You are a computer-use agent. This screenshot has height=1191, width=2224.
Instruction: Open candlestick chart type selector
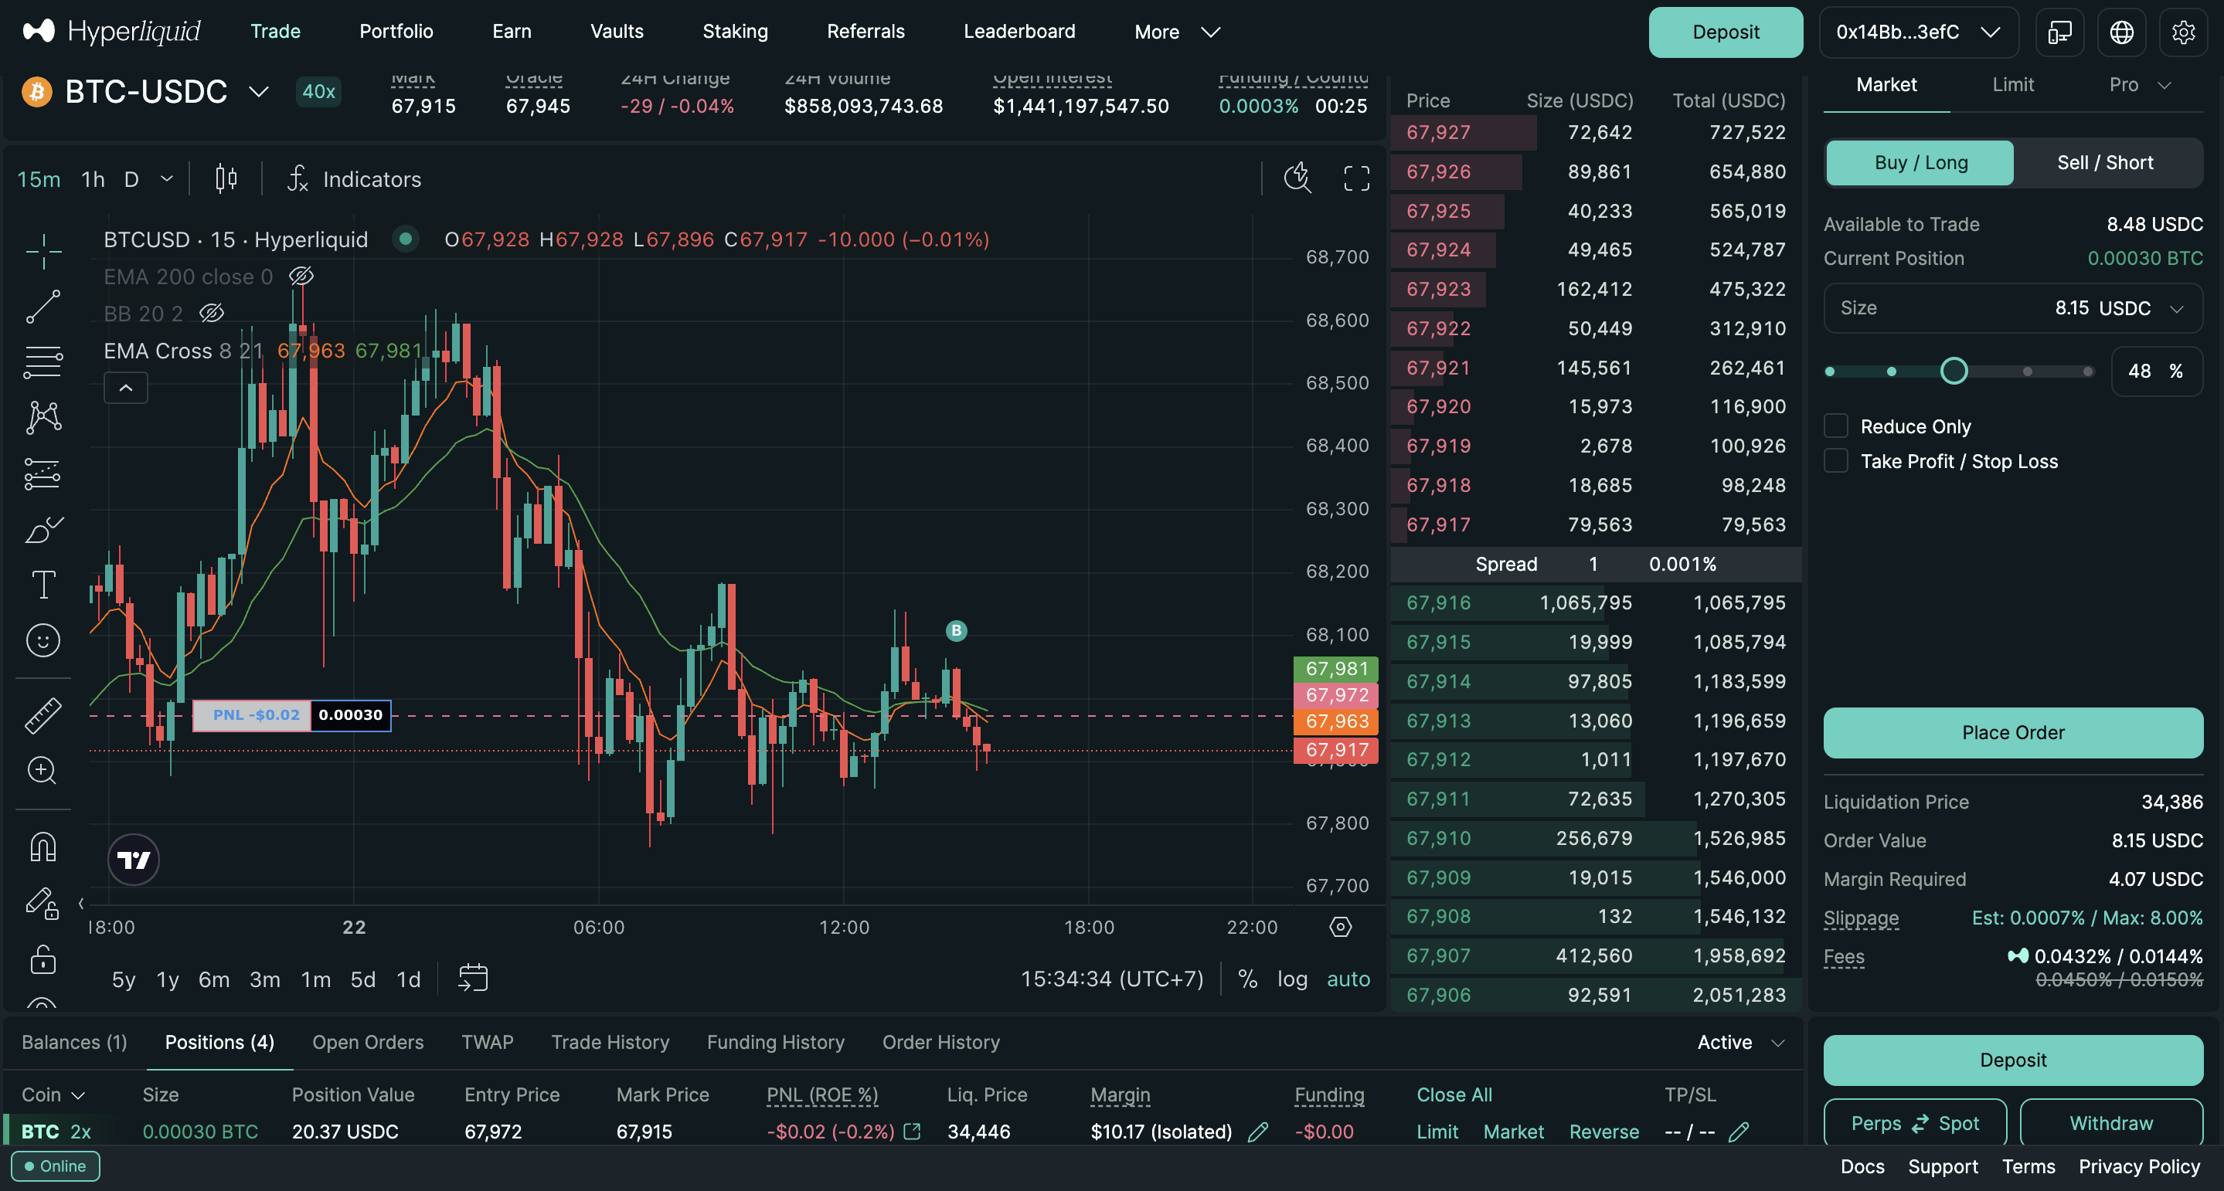coord(226,178)
